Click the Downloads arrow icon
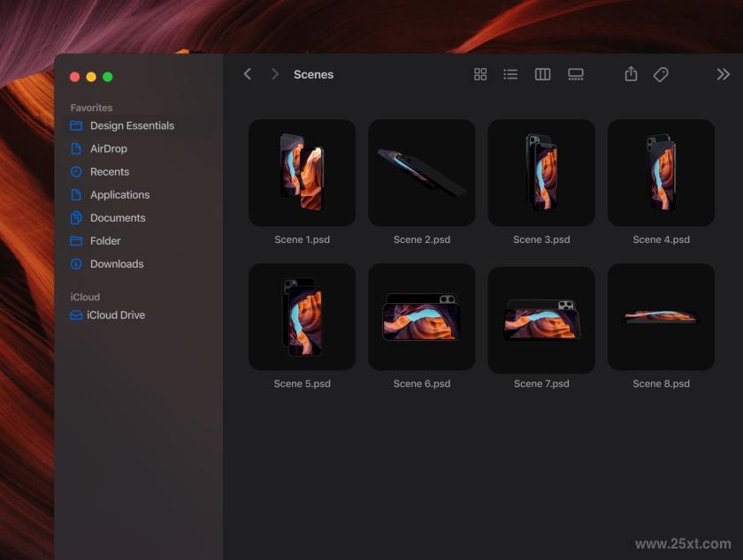 coord(76,264)
